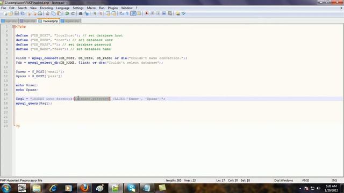
Task: Copy selection toolbar icon
Action: 53,13
